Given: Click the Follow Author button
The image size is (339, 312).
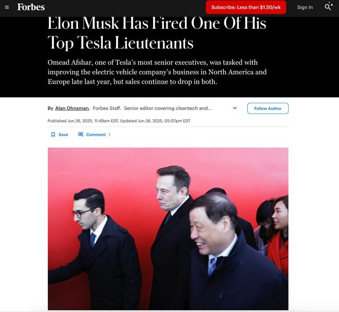Looking at the screenshot, I should coord(268,108).
